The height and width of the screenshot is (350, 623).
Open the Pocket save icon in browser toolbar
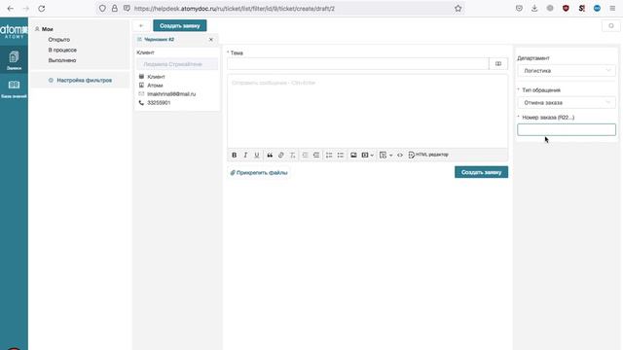[519, 9]
